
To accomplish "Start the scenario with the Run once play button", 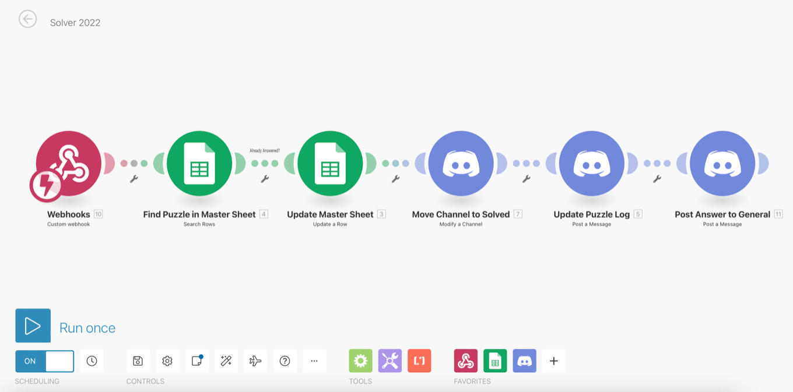I will tap(33, 326).
